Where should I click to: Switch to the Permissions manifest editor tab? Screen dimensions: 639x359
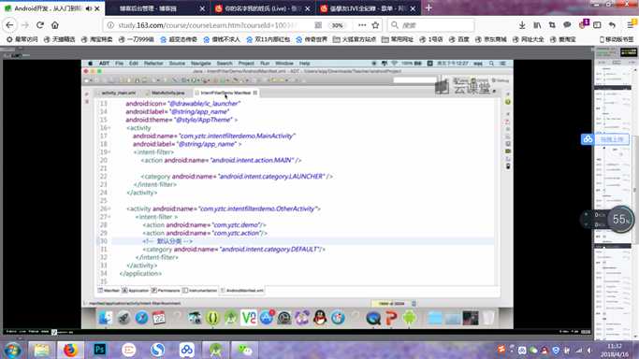click(166, 291)
